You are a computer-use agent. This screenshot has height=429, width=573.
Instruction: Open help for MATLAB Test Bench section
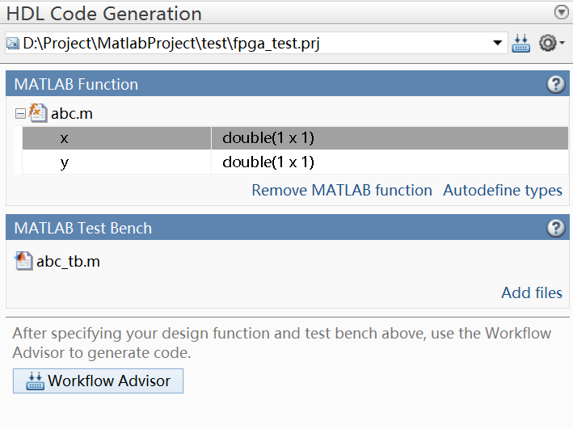555,228
